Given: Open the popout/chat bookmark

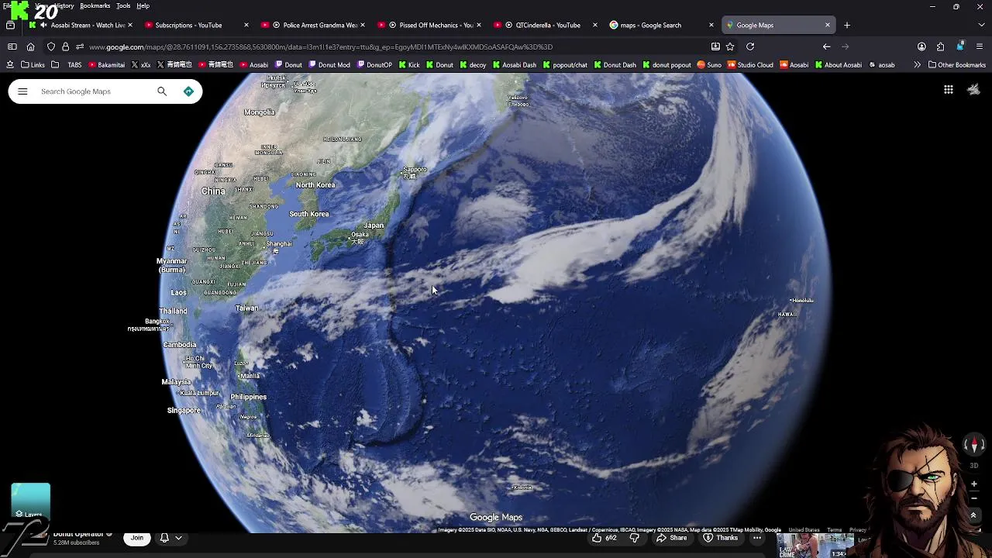Looking at the screenshot, I should (x=564, y=65).
